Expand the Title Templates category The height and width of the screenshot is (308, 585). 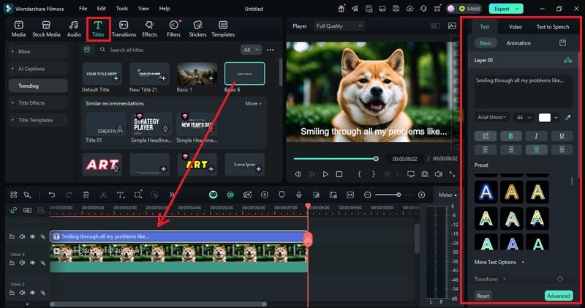(x=38, y=120)
